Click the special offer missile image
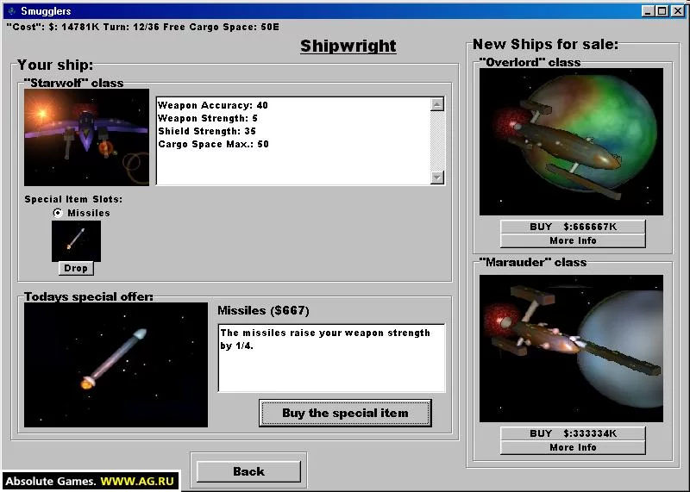The width and height of the screenshot is (690, 492). point(116,364)
